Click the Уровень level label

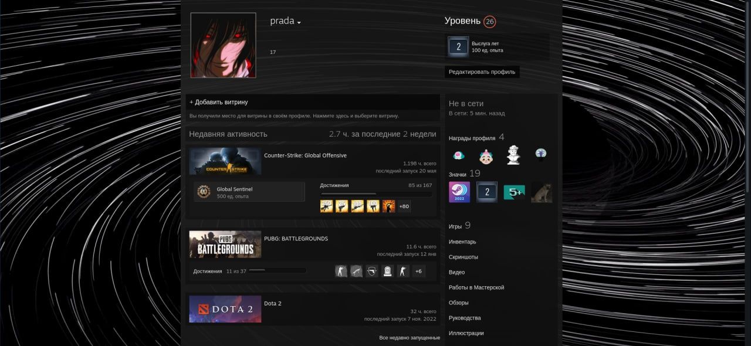tap(462, 21)
